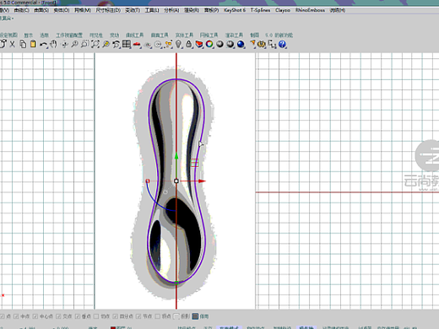This screenshot has height=329, width=439.
Task: Click the Cut (scissors X) toolbar icon
Action: [x=13, y=44]
